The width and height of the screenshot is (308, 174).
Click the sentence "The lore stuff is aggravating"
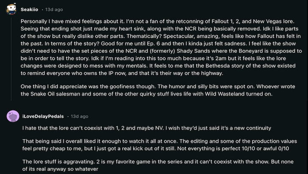point(60,162)
